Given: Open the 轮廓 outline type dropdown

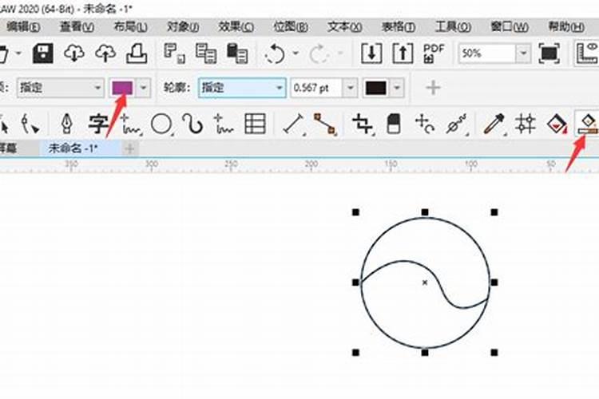Looking at the screenshot, I should (x=242, y=88).
